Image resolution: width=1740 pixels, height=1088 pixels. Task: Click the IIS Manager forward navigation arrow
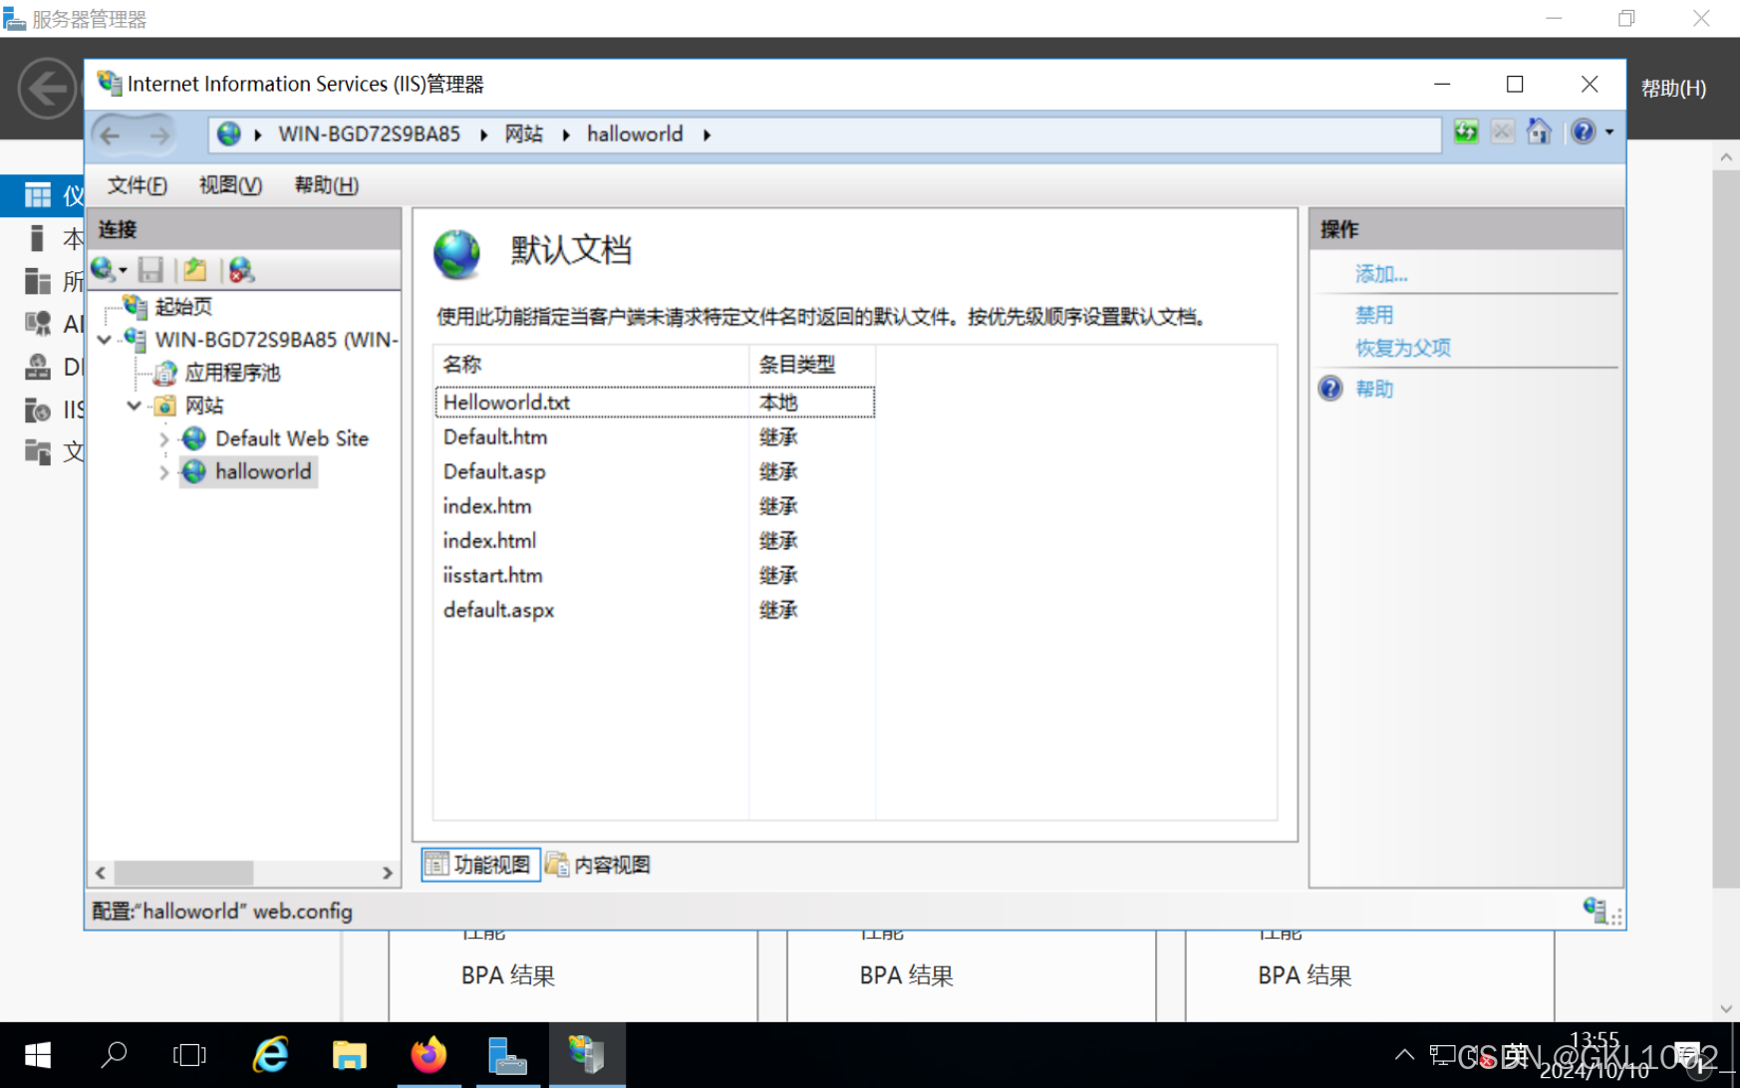[159, 135]
